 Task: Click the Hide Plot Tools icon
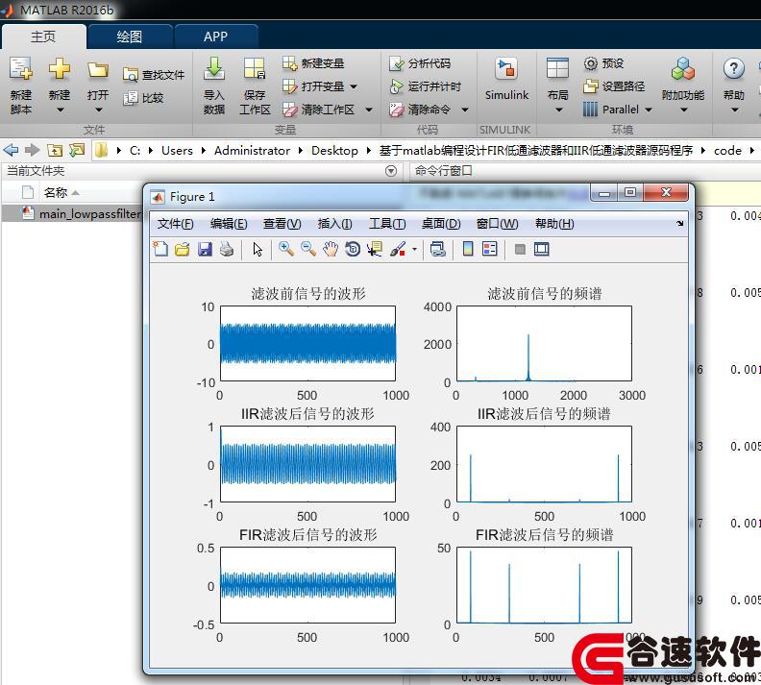[x=520, y=250]
